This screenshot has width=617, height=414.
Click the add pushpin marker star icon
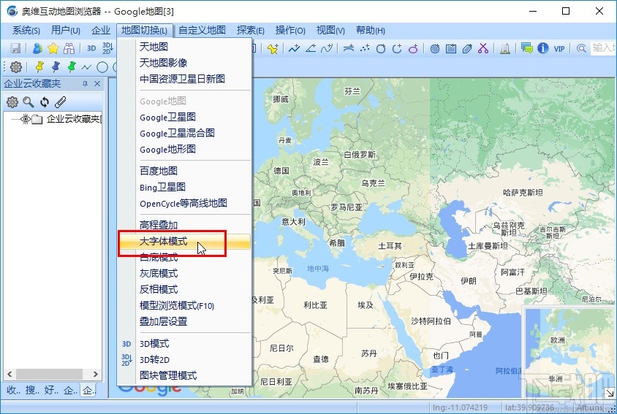point(272,48)
